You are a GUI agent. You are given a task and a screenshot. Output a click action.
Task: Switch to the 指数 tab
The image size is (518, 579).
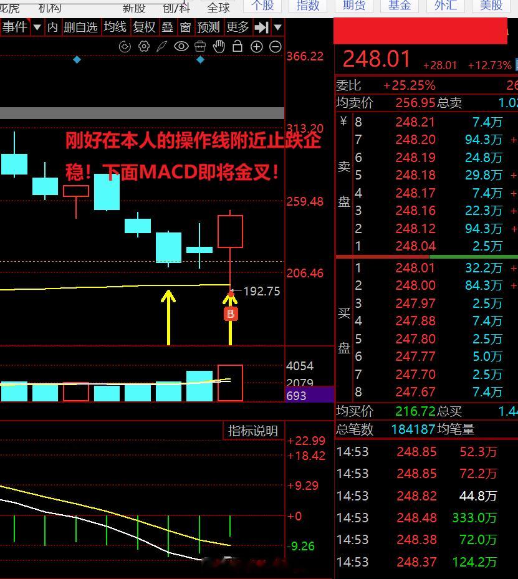pyautogui.click(x=308, y=6)
